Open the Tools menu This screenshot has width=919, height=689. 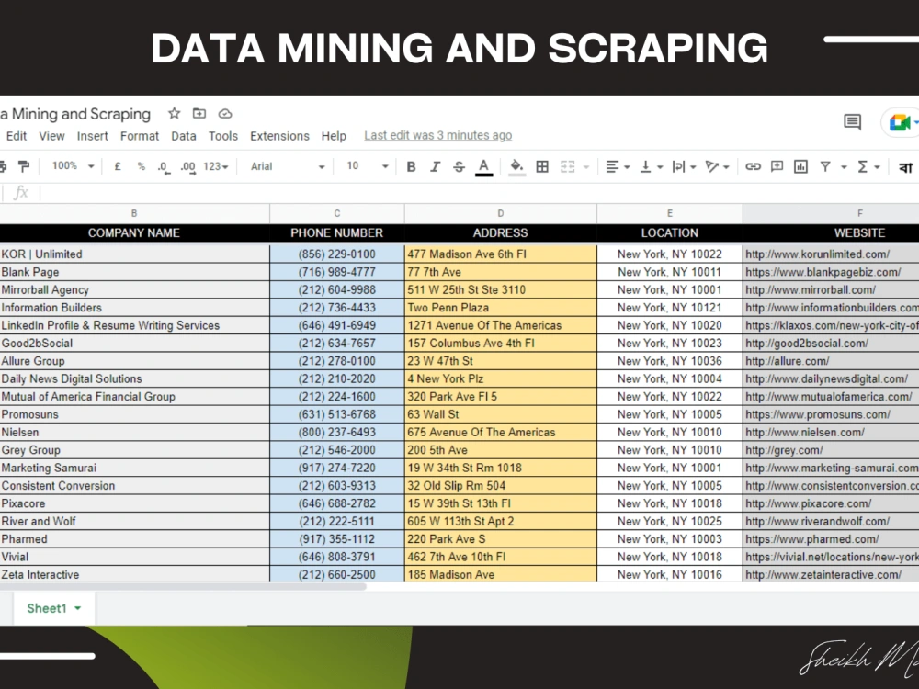[x=223, y=136]
